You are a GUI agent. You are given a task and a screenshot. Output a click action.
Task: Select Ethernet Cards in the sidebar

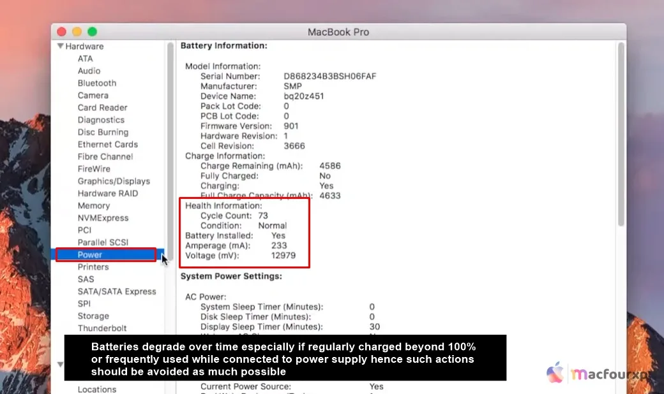(107, 145)
